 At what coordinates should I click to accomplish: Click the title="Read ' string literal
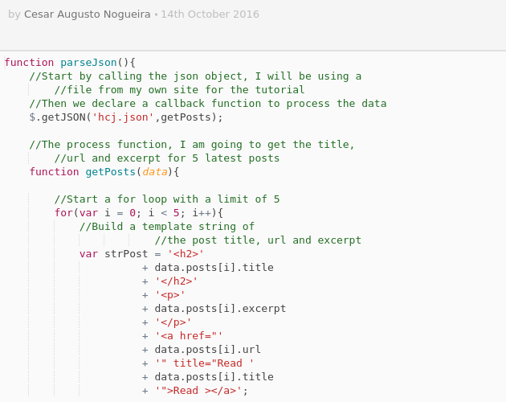click(204, 363)
